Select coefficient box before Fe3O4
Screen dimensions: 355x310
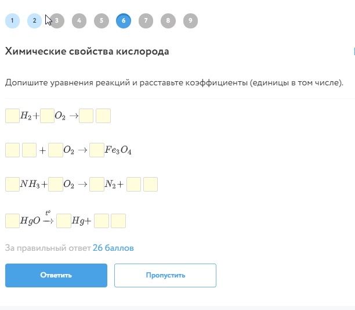(97, 150)
